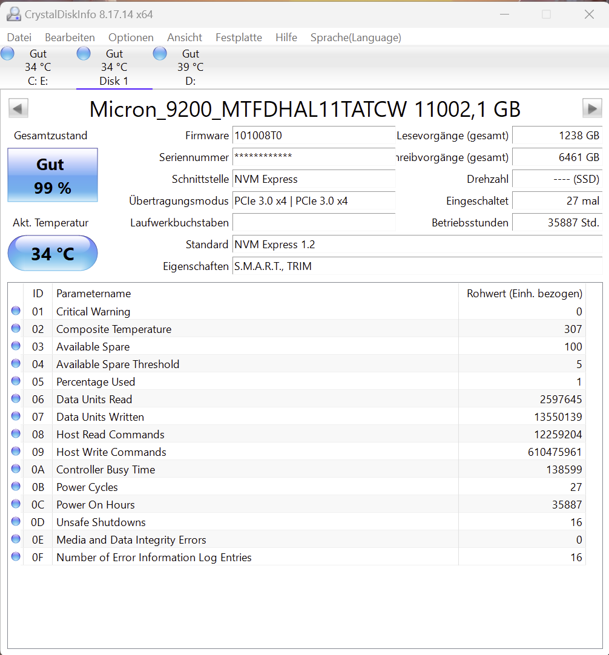The width and height of the screenshot is (609, 655).
Task: Click status dot for Percentage Used row
Action: 16,381
